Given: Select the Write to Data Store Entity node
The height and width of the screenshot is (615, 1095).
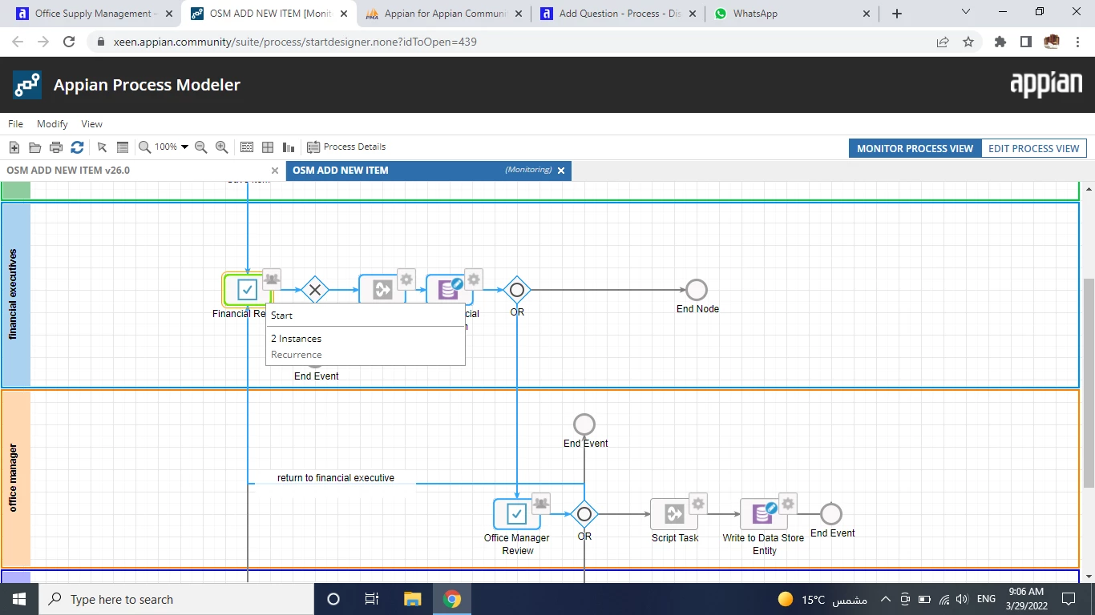Looking at the screenshot, I should (x=764, y=514).
